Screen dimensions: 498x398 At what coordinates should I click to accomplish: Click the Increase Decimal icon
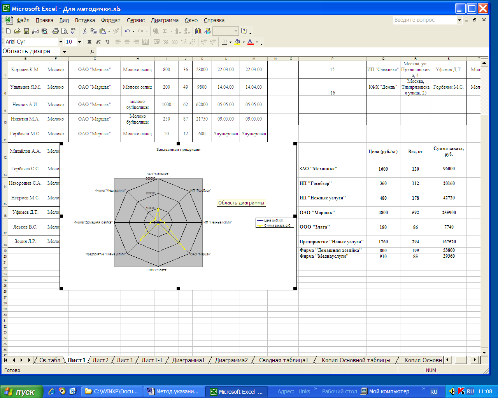pyautogui.click(x=184, y=42)
